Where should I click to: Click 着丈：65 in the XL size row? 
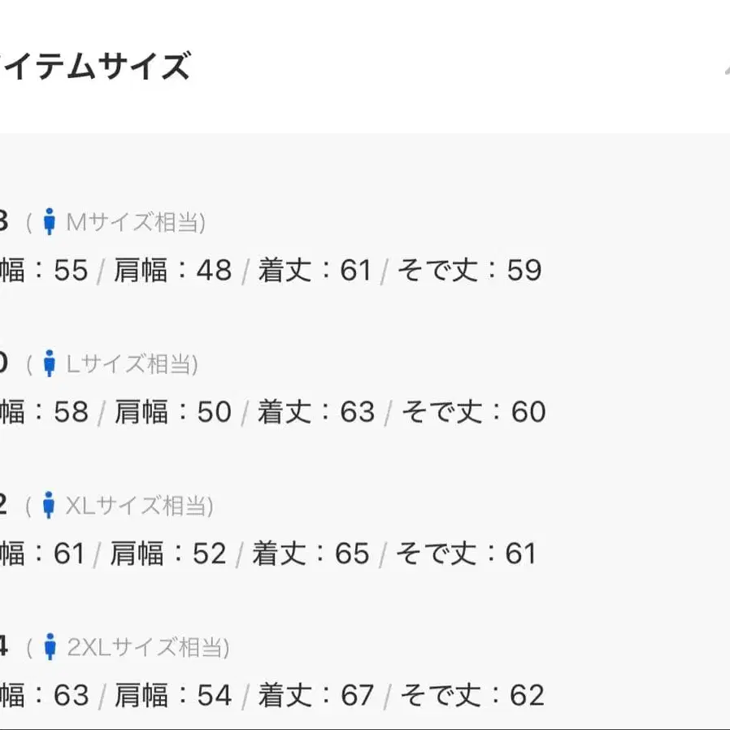(x=311, y=554)
